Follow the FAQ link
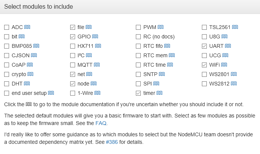260x154 pixels. (x=100, y=123)
